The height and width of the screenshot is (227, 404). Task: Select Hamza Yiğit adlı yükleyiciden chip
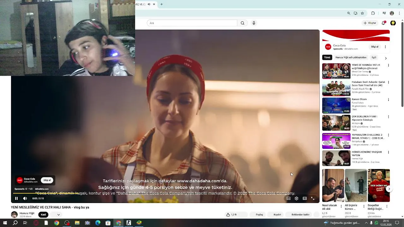click(351, 57)
